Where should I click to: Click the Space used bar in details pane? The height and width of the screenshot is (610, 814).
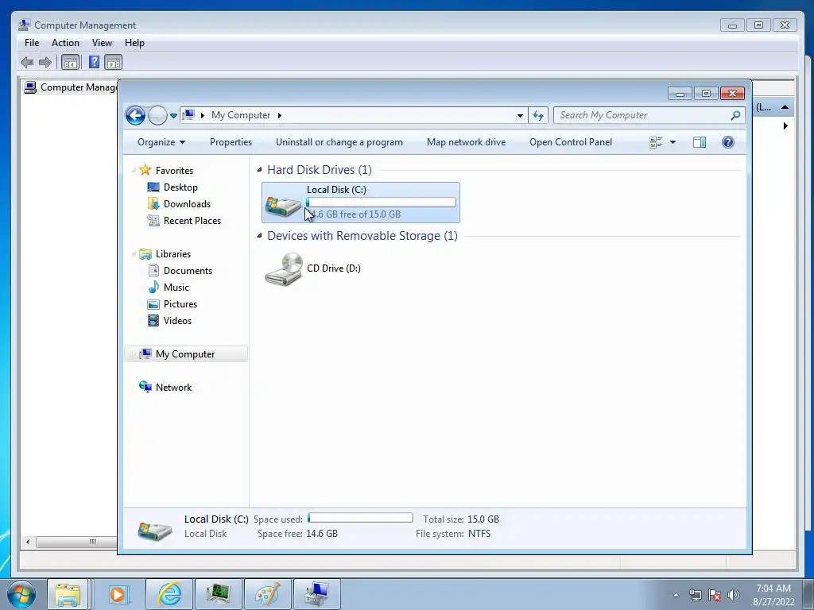(x=360, y=518)
